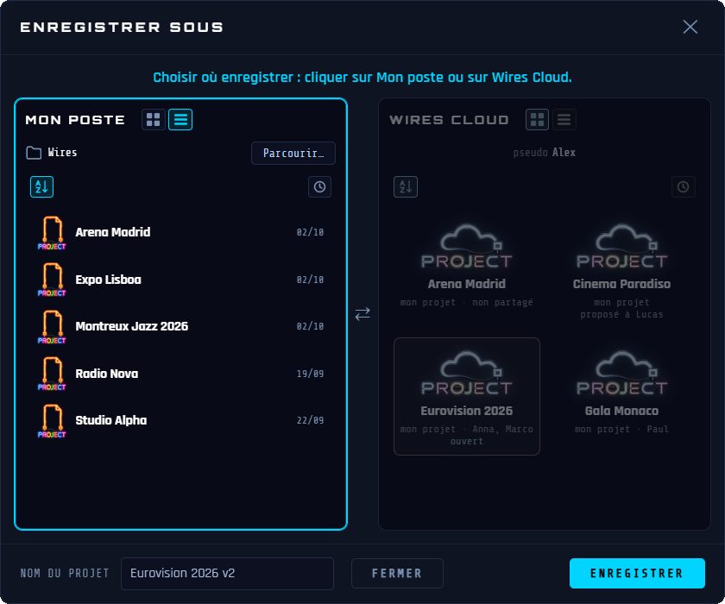Edit the Nom du projet field
The width and height of the screenshot is (725, 604).
tap(227, 574)
